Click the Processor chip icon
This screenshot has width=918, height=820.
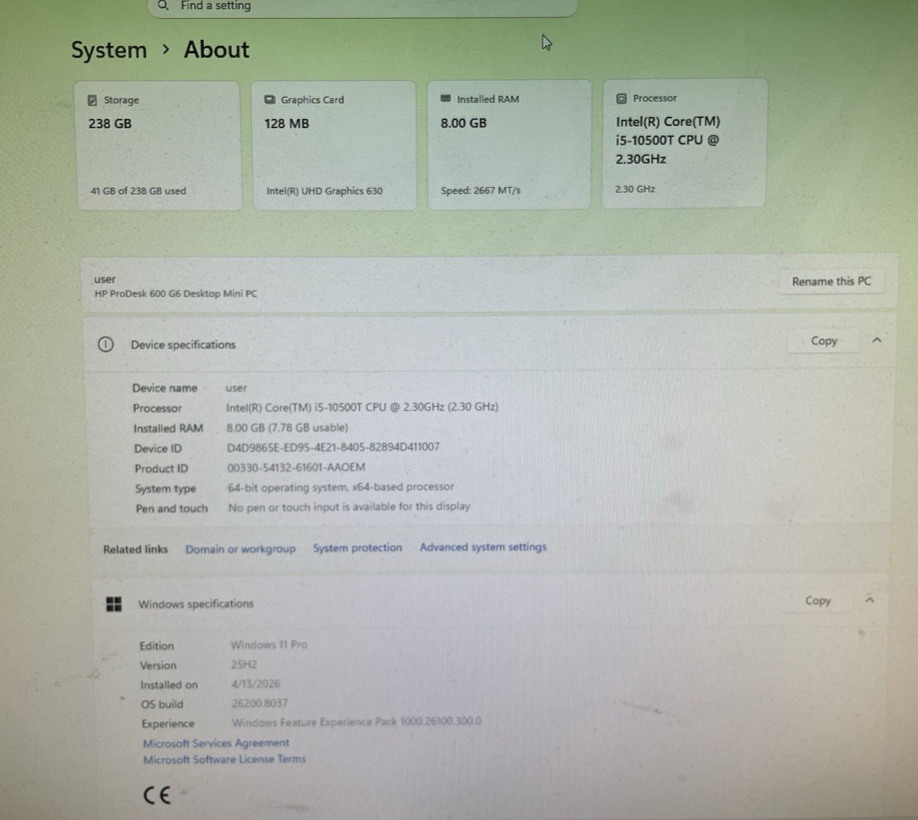621,98
